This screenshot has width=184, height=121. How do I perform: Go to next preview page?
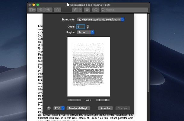(100, 100)
